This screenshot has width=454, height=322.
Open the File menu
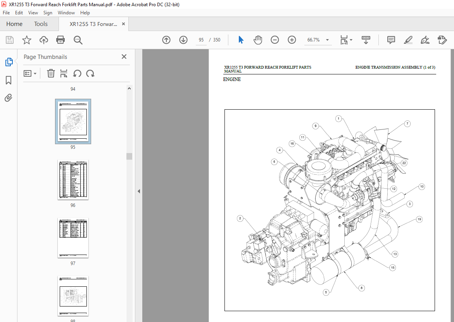(6, 13)
